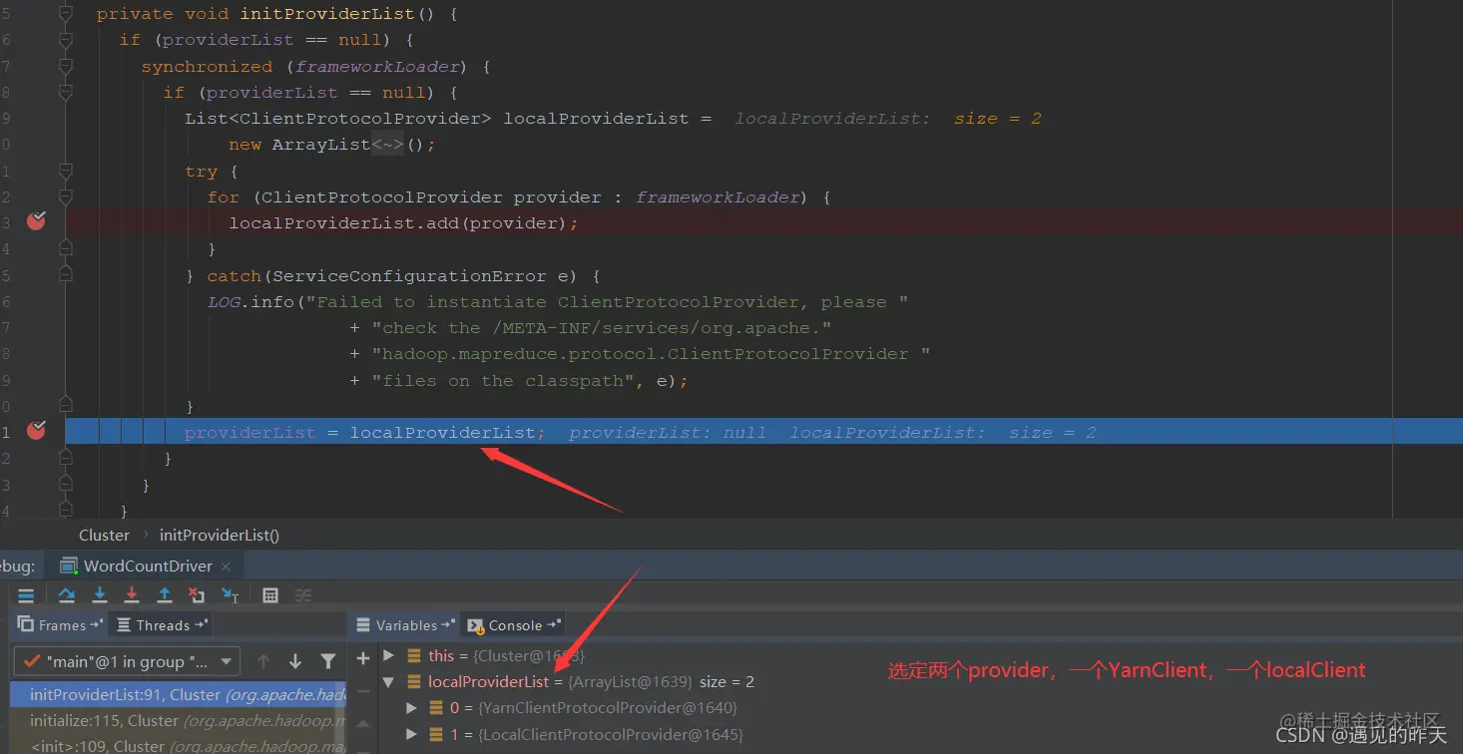
Task: Click 'LOG' in the LOG.info call
Action: pyautogui.click(x=224, y=302)
